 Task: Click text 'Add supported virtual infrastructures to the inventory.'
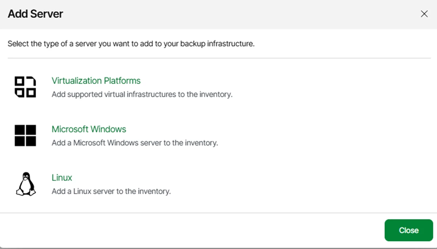click(142, 94)
